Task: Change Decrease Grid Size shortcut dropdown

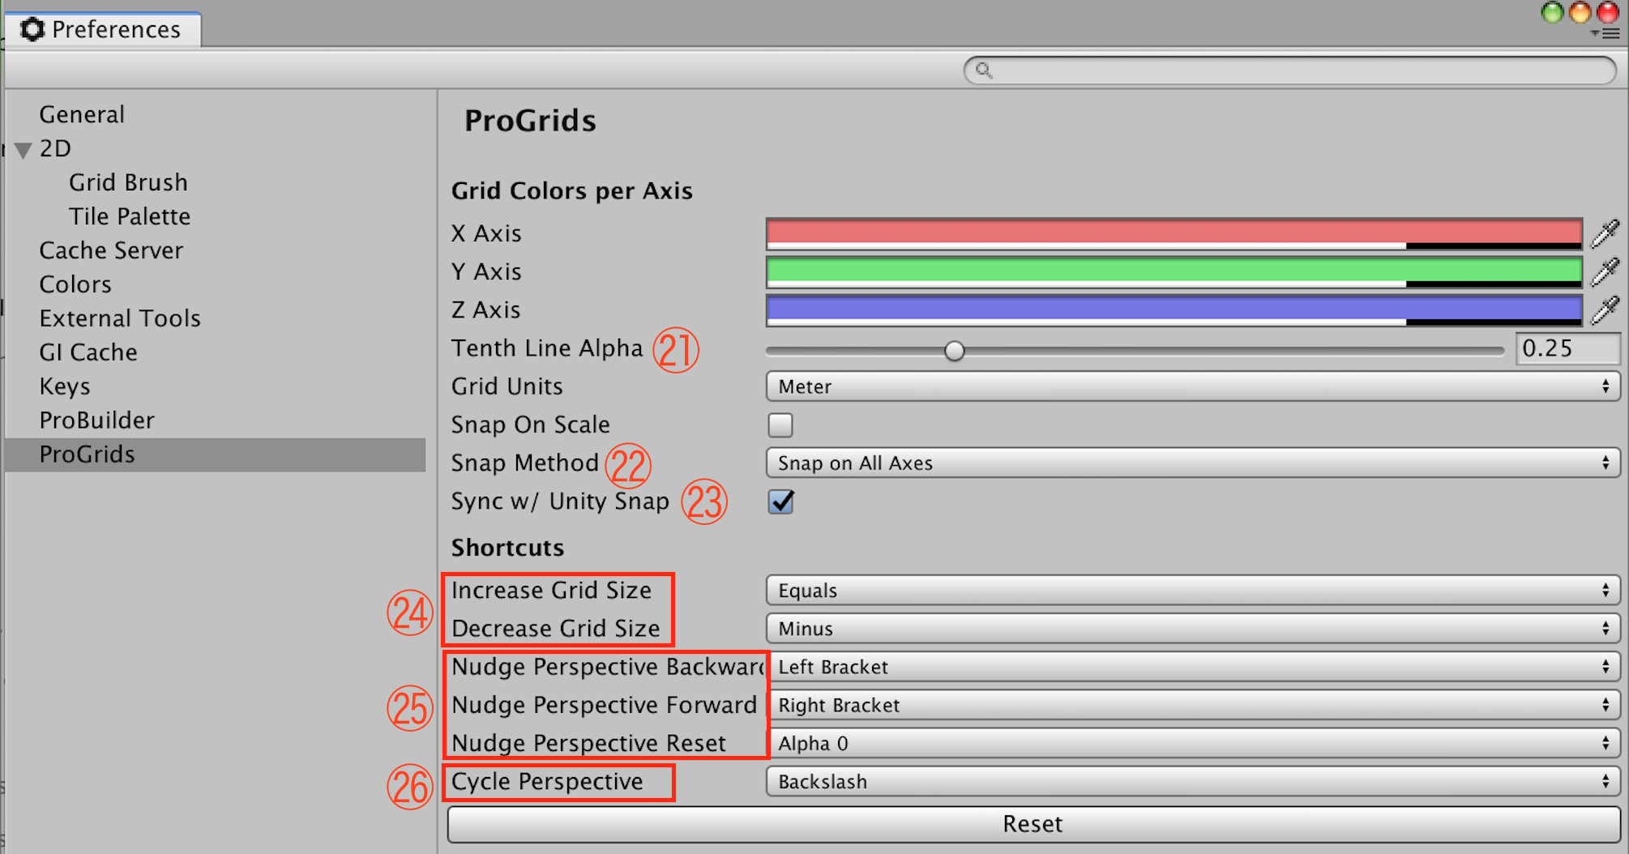Action: click(x=1193, y=629)
